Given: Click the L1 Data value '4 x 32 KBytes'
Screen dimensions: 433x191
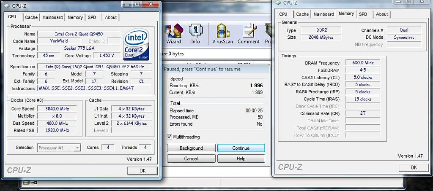Looking at the screenshot, I should [132, 109].
